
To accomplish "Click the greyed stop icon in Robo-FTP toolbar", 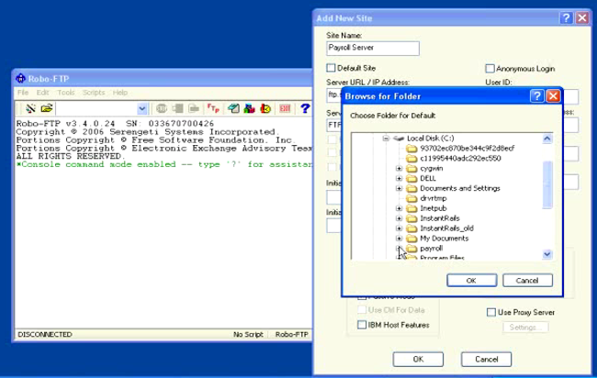I will (162, 108).
